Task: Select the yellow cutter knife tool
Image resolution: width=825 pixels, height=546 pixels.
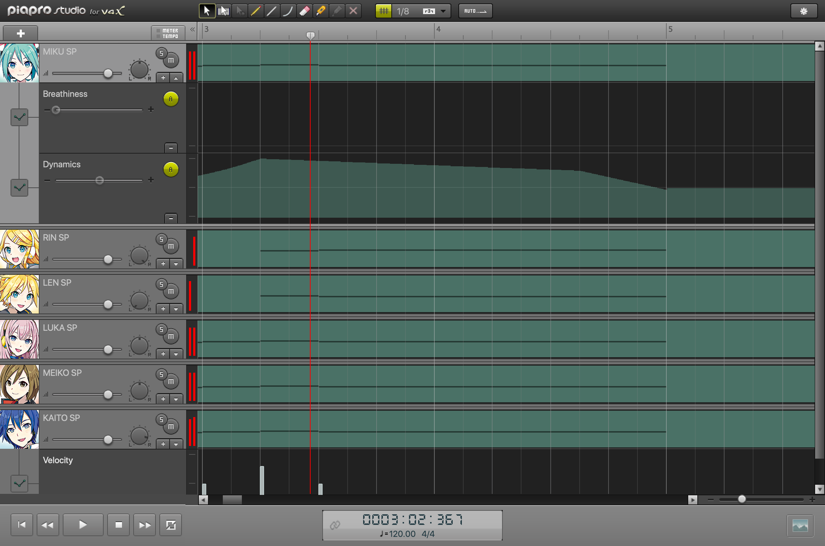Action: (320, 11)
